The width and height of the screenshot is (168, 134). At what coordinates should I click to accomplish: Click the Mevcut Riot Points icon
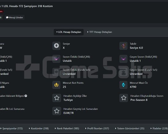click(56, 85)
